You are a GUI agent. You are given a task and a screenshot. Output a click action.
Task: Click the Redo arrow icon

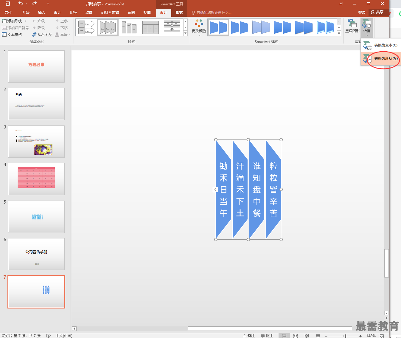pos(35,4)
